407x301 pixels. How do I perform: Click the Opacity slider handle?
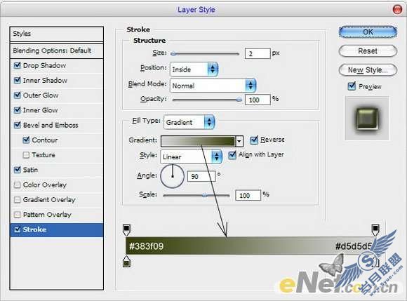[x=239, y=100]
